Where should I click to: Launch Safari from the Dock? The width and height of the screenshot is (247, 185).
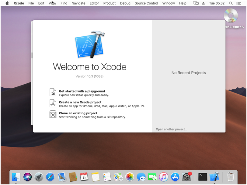tap(50, 177)
